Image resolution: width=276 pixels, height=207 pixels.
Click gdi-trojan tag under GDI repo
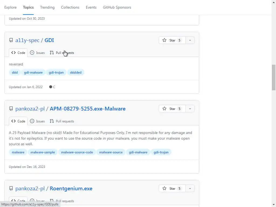click(x=56, y=72)
